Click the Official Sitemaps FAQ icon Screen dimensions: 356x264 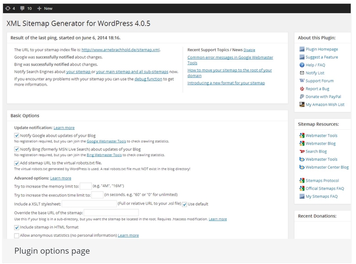[x=302, y=189]
